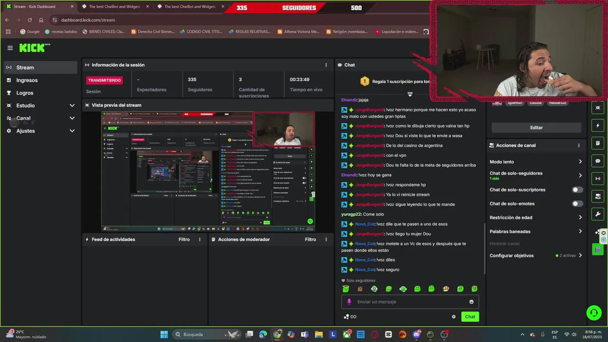Go to Chrome home button
Viewport: 608px width, 342px height.
(41, 20)
